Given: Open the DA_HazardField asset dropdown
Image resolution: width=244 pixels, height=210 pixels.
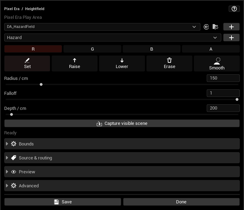Looking at the screenshot, I should point(102,27).
